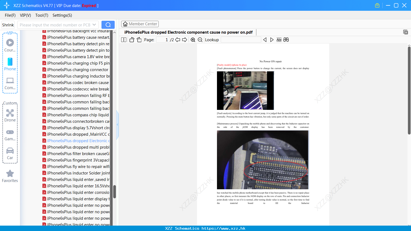Select the iPhone6sPlus dropped Electronic component tab
The height and width of the screenshot is (231, 411).
pos(188,32)
